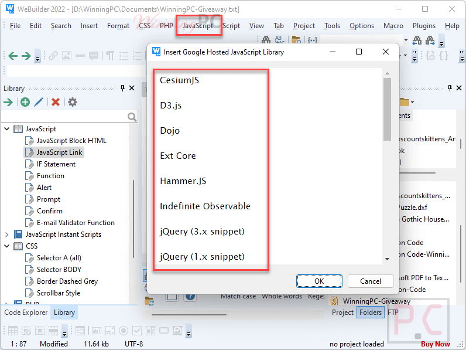Switch to the Code Explorer tab
This screenshot has width=466, height=350.
[26, 312]
